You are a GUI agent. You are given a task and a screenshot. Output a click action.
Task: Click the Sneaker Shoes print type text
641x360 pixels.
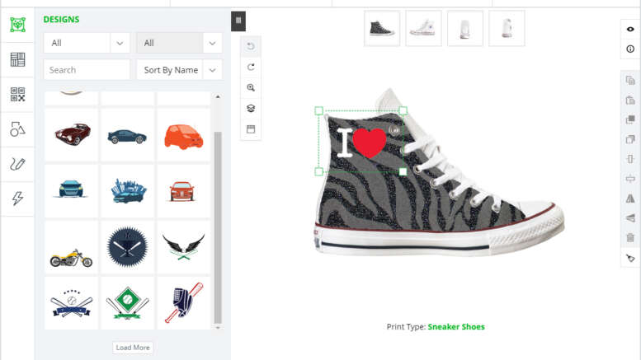[456, 326]
